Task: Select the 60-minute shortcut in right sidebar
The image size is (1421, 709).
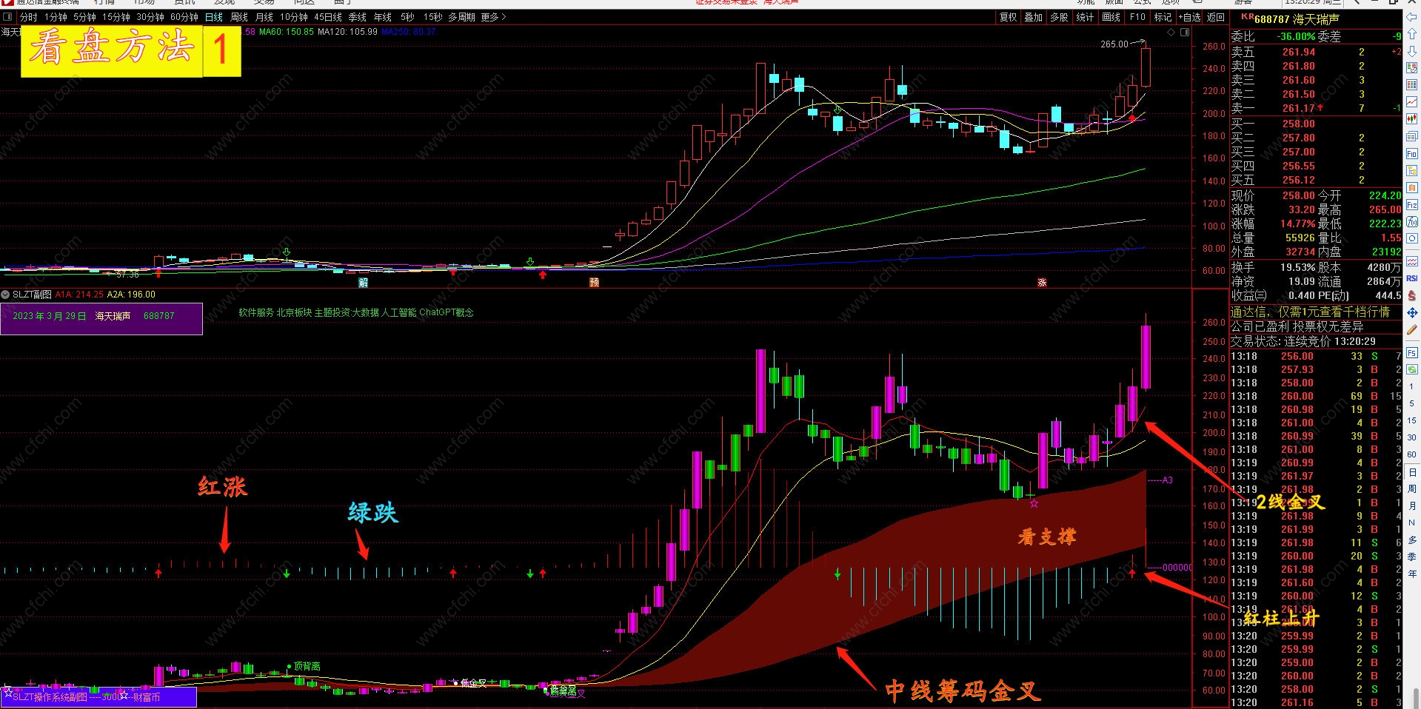Action: tap(1411, 454)
